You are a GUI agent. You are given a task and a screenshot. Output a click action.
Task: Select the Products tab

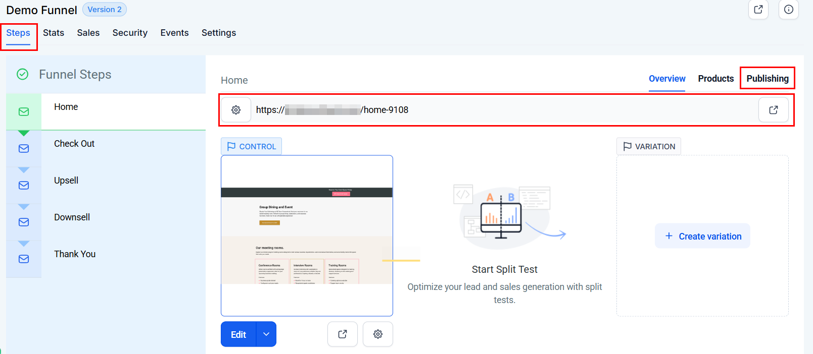[716, 79]
